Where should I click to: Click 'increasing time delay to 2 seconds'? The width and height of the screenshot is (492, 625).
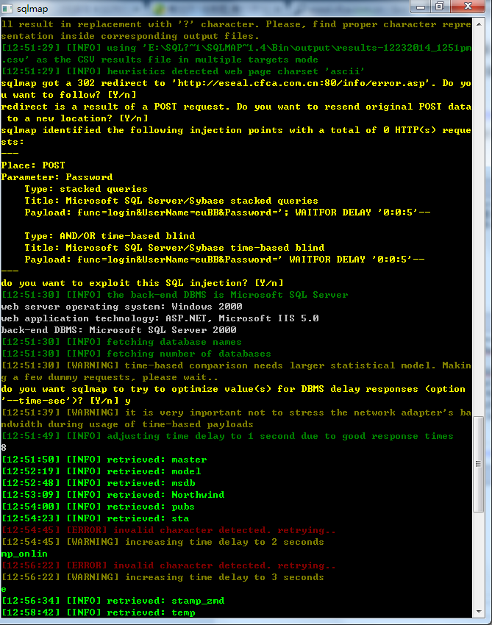pyautogui.click(x=224, y=542)
